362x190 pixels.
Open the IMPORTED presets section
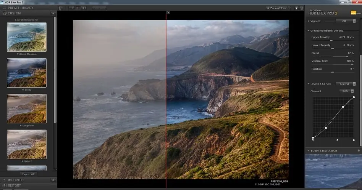pyautogui.click(x=16, y=180)
